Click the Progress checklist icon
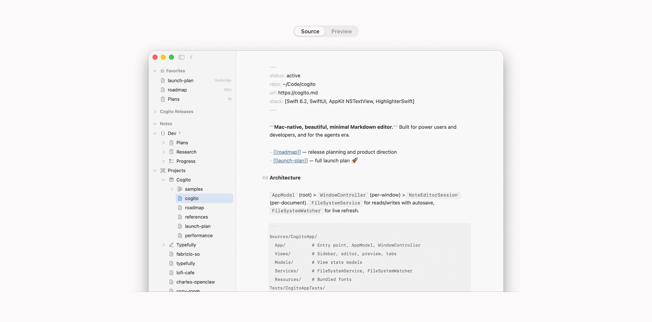 (x=171, y=161)
